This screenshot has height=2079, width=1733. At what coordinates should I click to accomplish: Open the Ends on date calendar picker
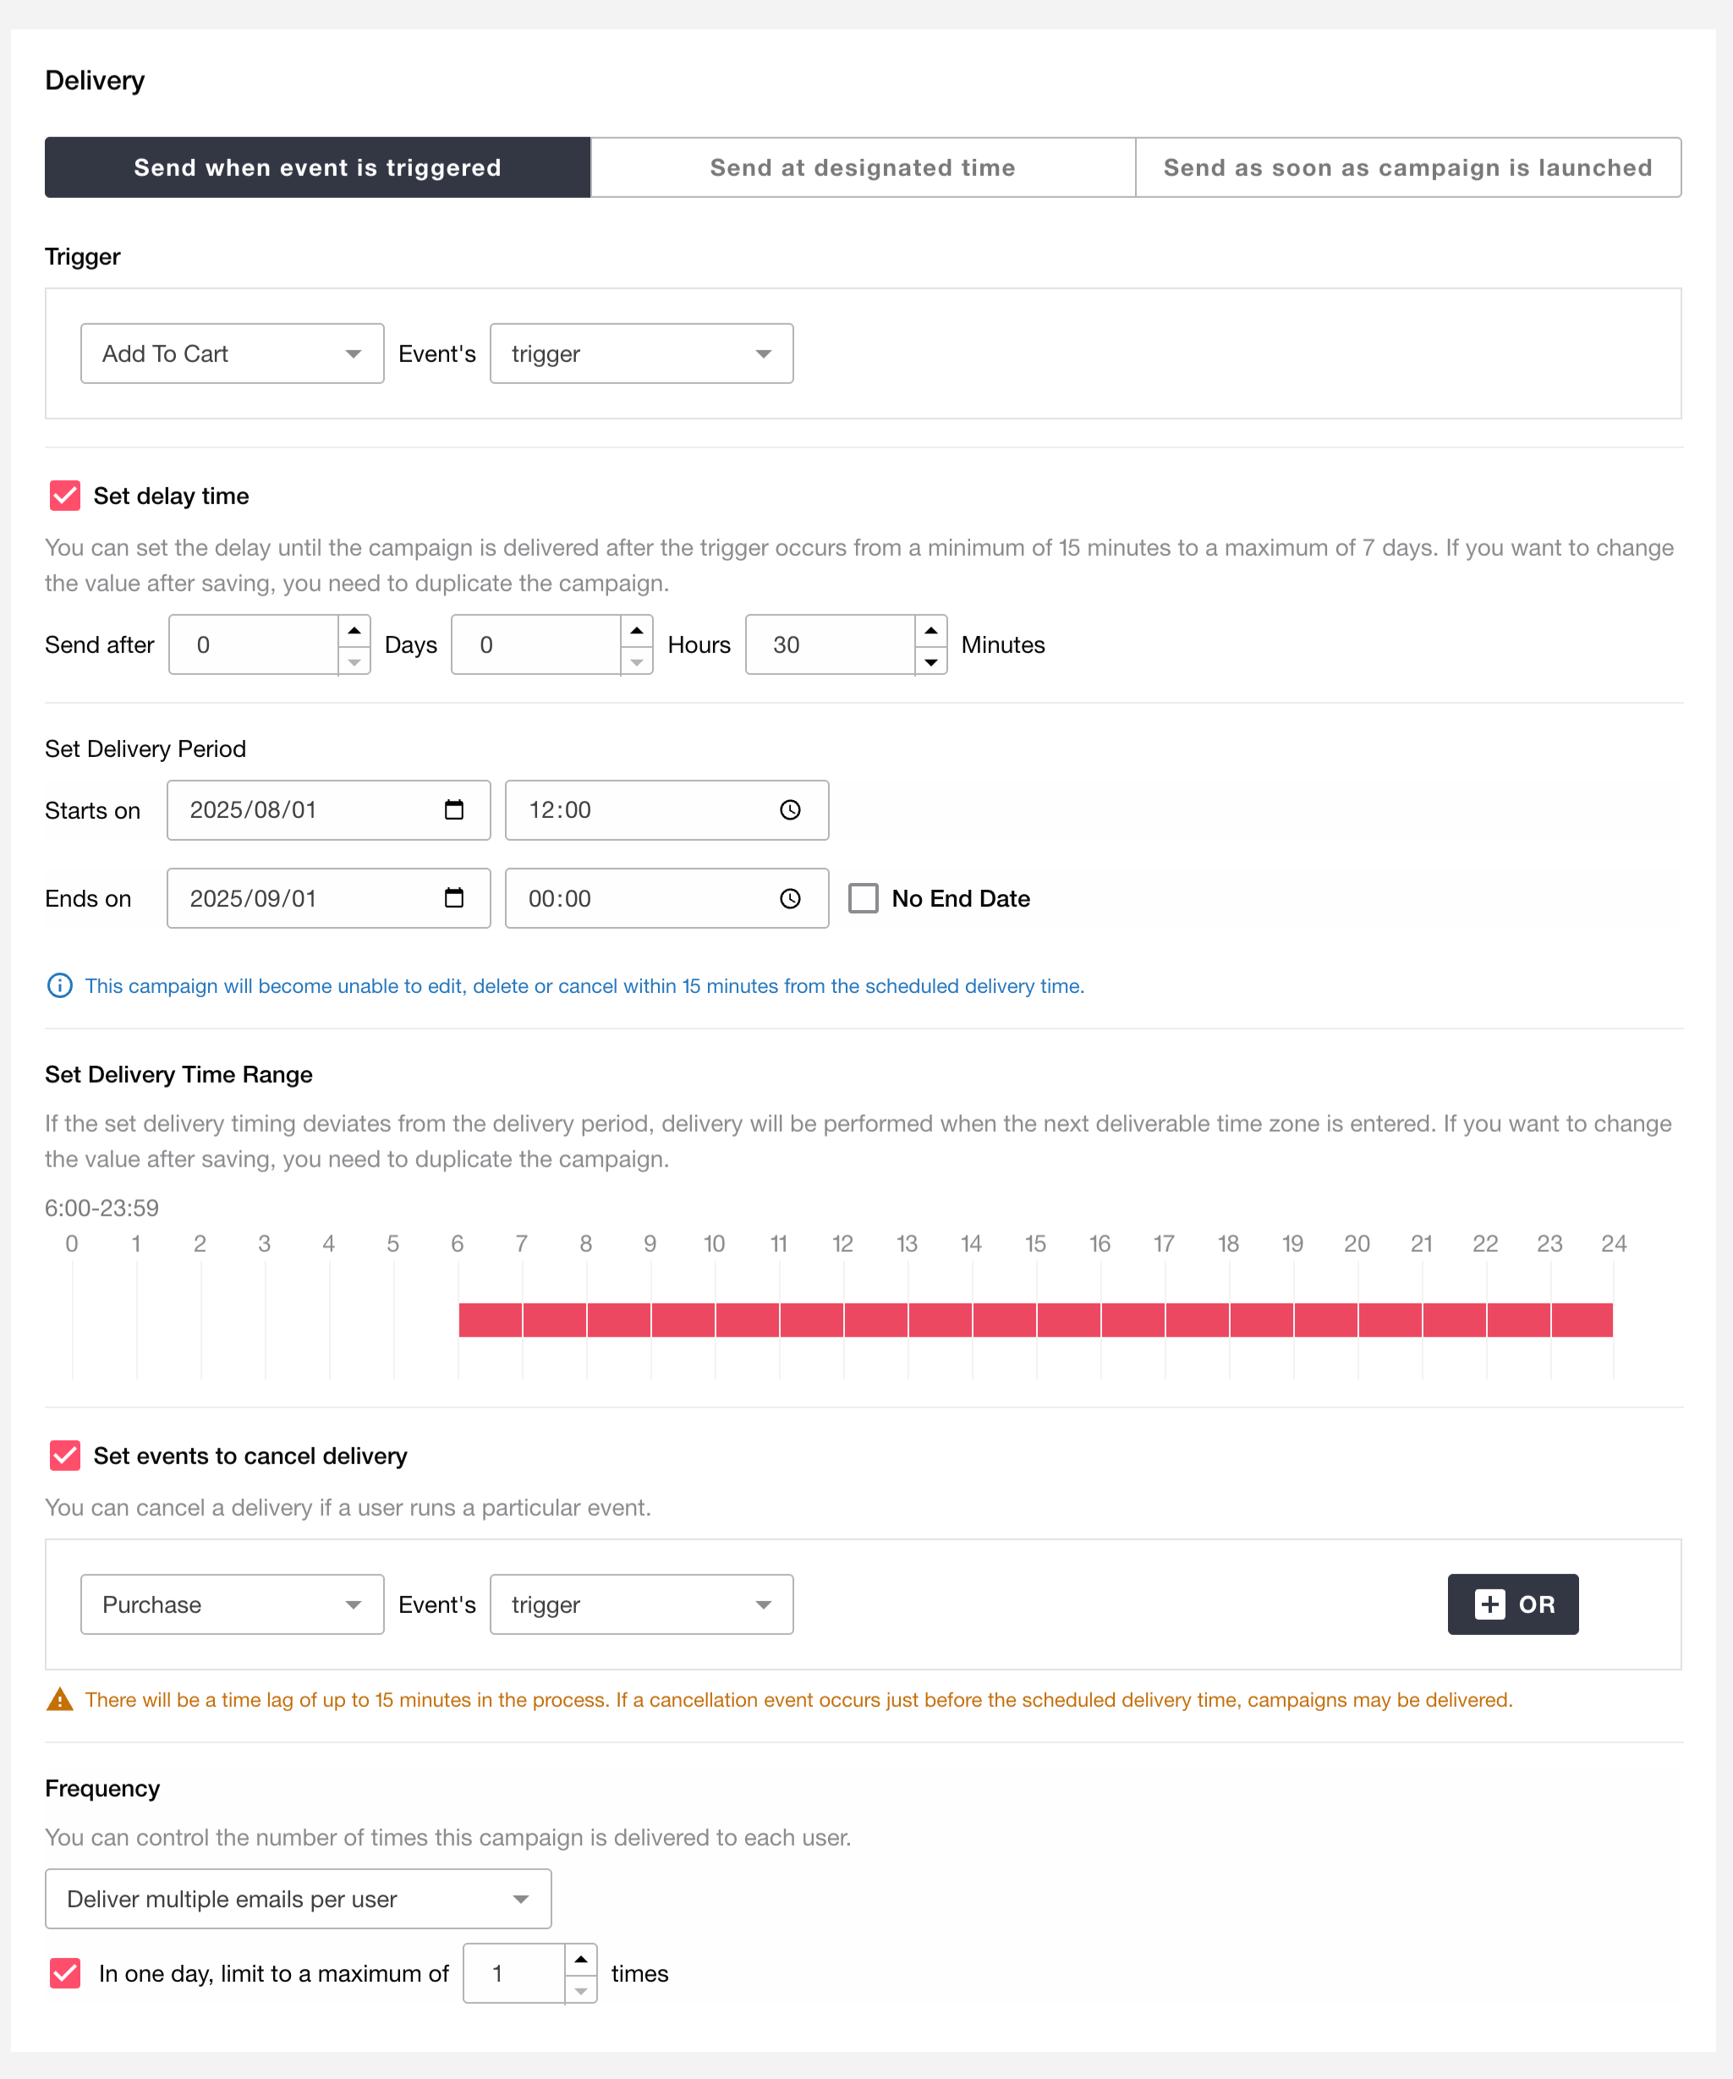[x=454, y=898]
